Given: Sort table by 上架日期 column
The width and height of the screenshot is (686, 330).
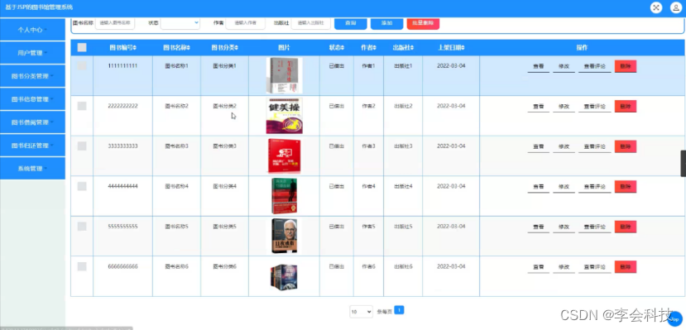Looking at the screenshot, I should [451, 48].
